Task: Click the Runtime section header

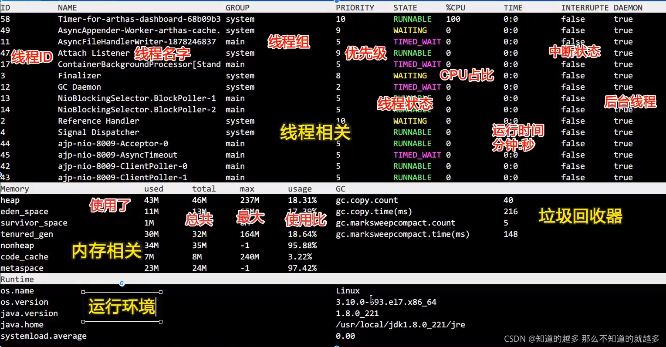Action: [17, 280]
